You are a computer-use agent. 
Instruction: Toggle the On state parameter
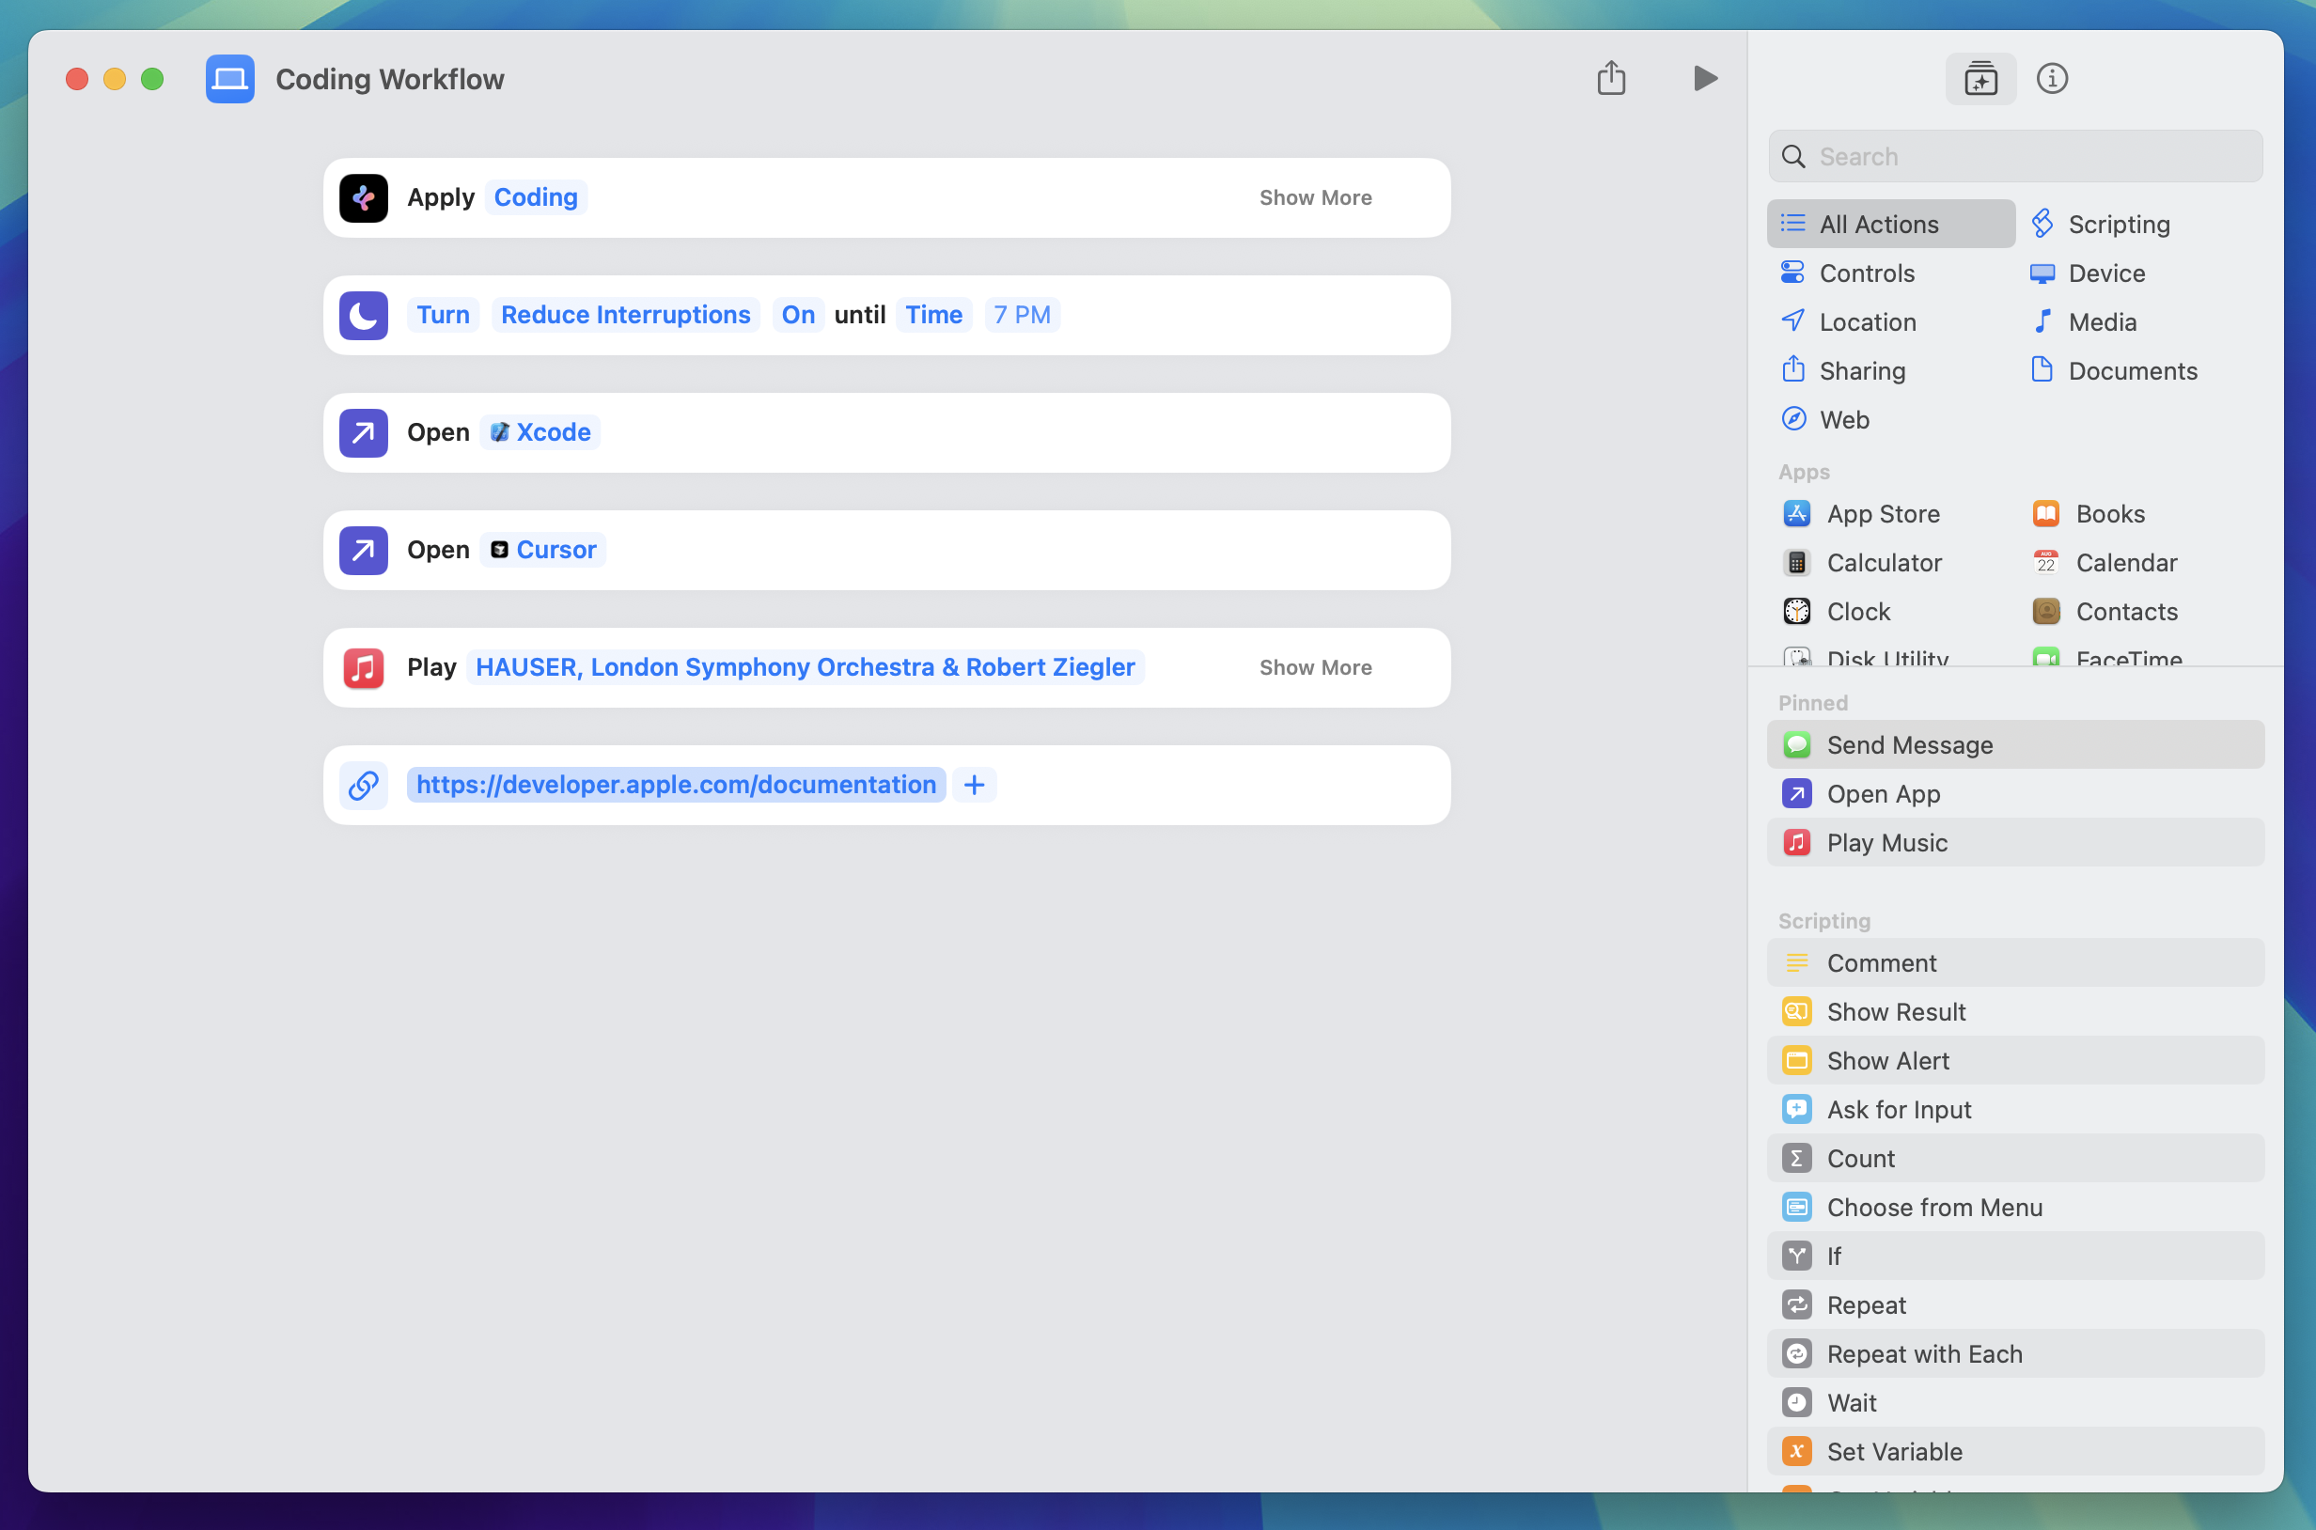[x=797, y=315]
